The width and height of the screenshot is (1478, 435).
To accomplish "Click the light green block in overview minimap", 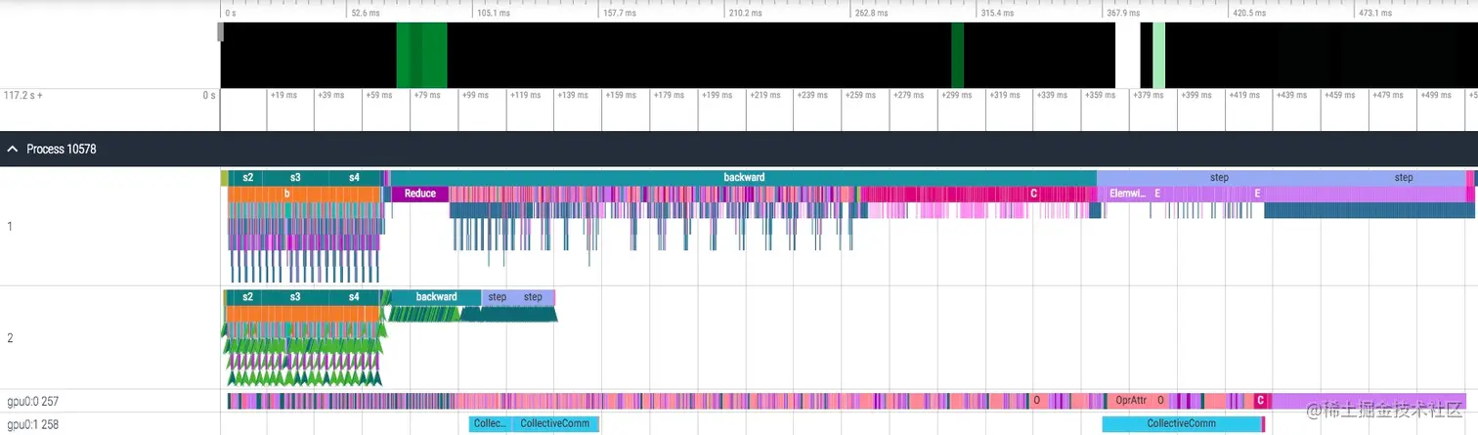I will [x=1159, y=56].
